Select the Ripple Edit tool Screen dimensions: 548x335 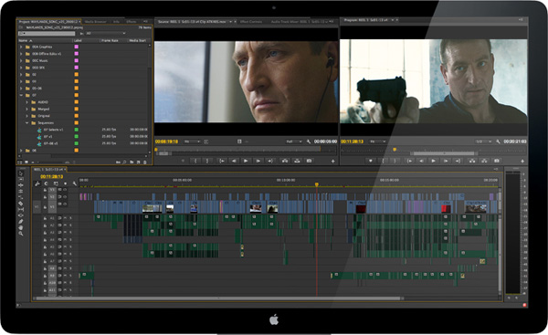(21, 185)
